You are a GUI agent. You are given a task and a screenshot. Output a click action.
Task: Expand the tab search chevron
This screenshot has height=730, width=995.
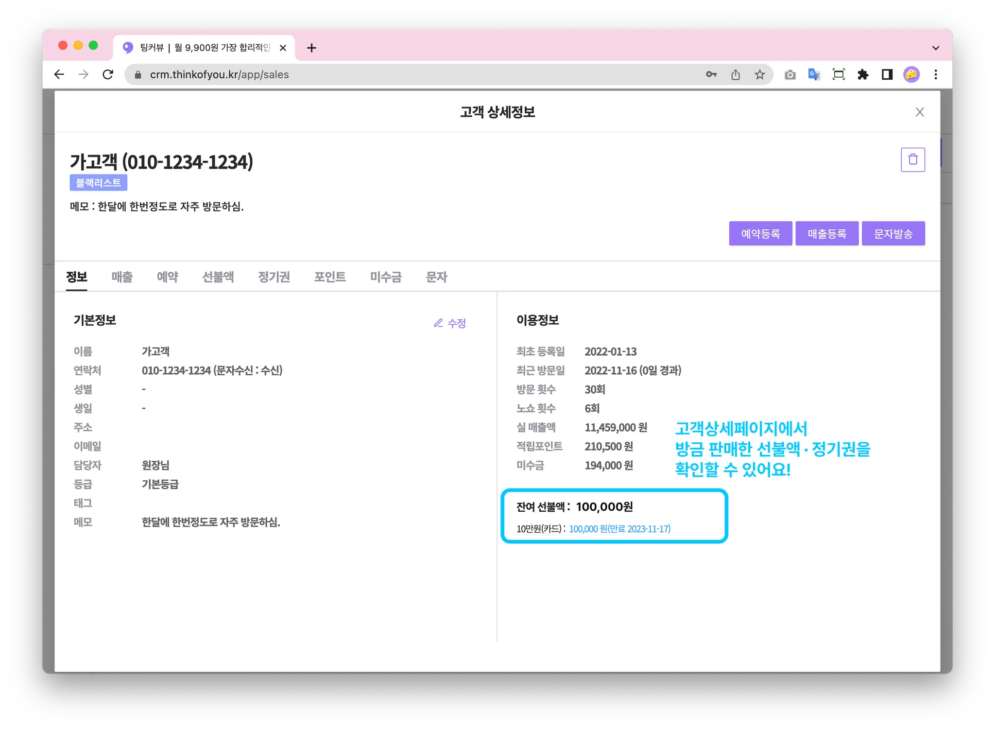click(935, 48)
